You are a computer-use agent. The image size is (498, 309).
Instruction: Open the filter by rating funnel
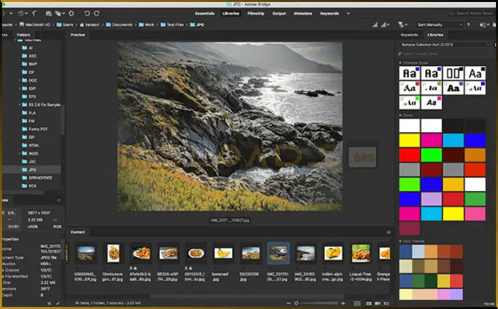[402, 24]
